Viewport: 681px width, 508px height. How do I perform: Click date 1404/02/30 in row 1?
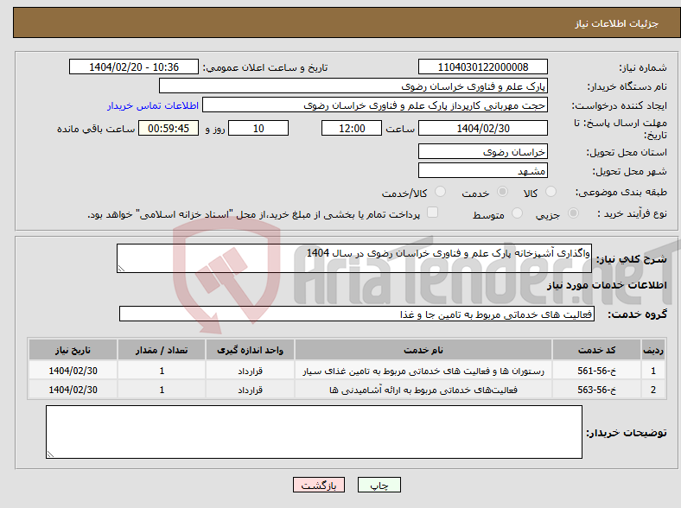click(73, 371)
